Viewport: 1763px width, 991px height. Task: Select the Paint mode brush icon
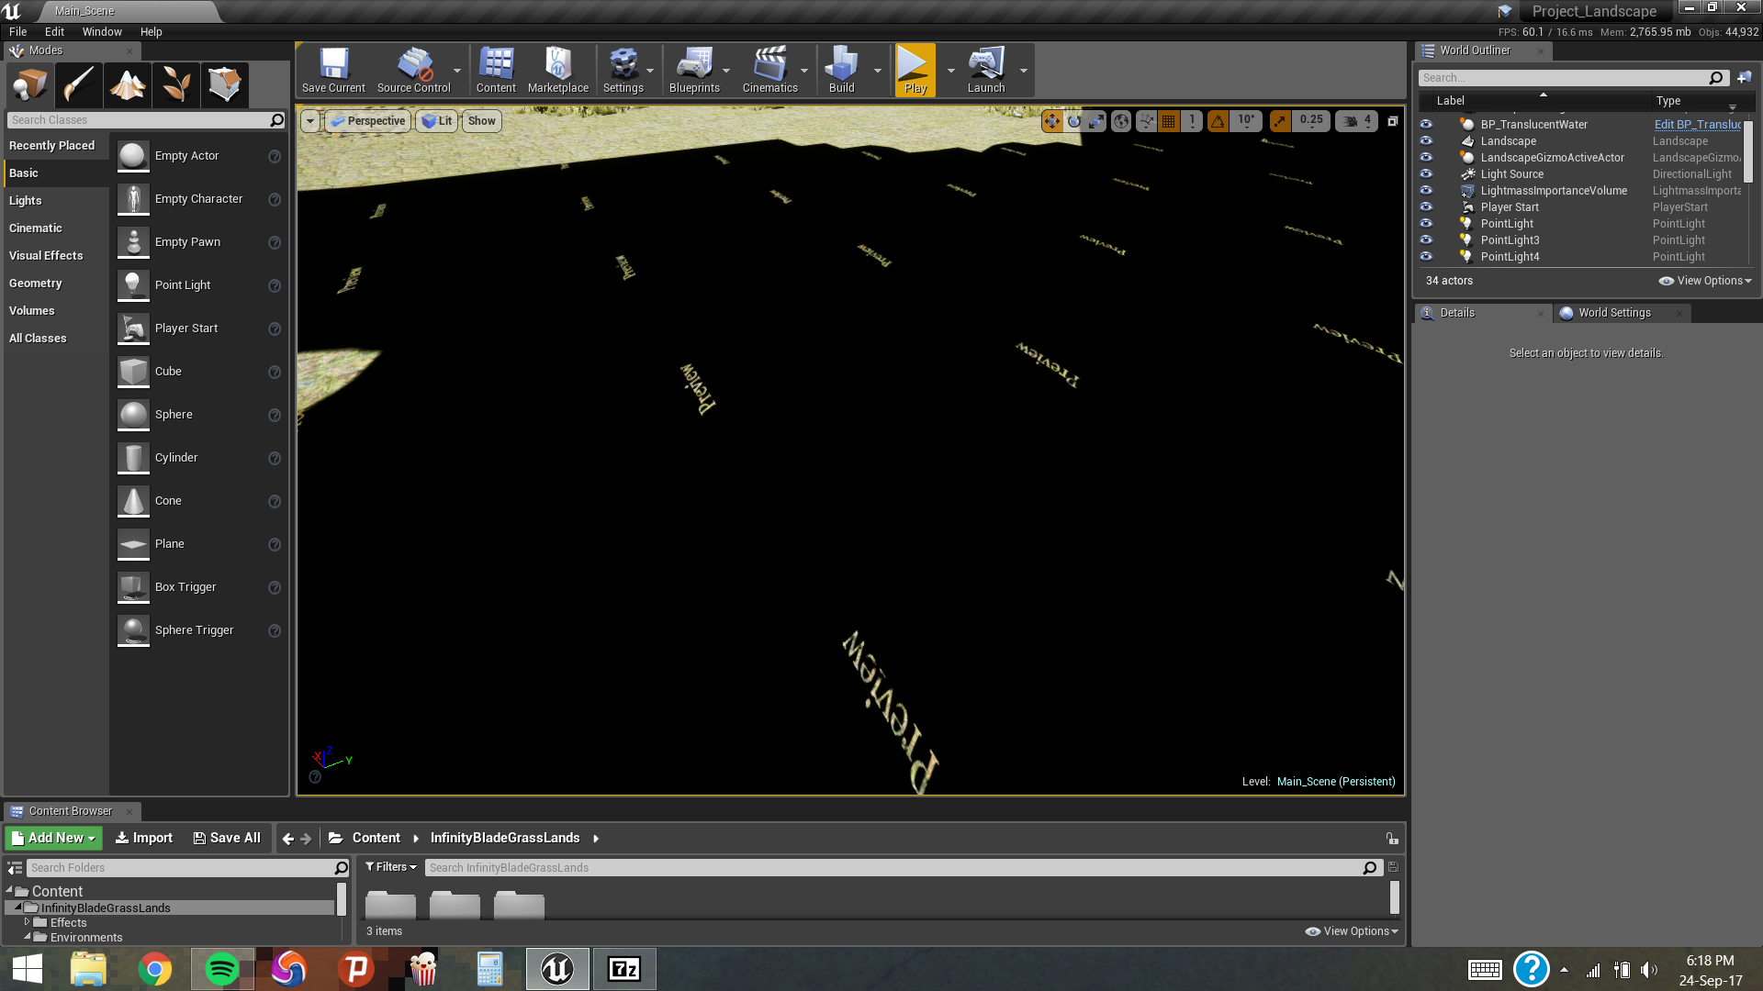pyautogui.click(x=79, y=84)
